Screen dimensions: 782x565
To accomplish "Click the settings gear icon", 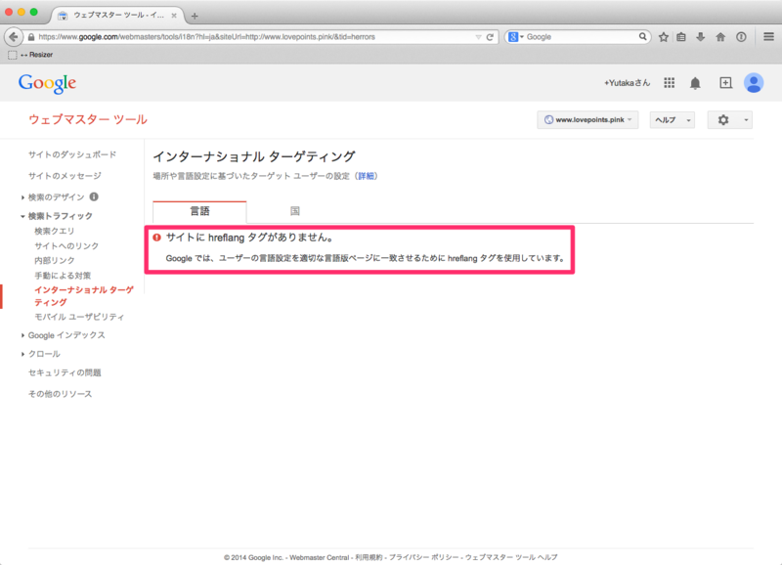I will point(723,119).
